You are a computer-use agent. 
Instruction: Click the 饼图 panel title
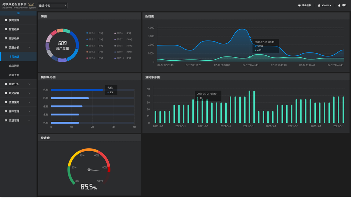point(44,16)
